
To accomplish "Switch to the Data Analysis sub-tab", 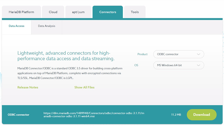I will (x=47, y=26).
